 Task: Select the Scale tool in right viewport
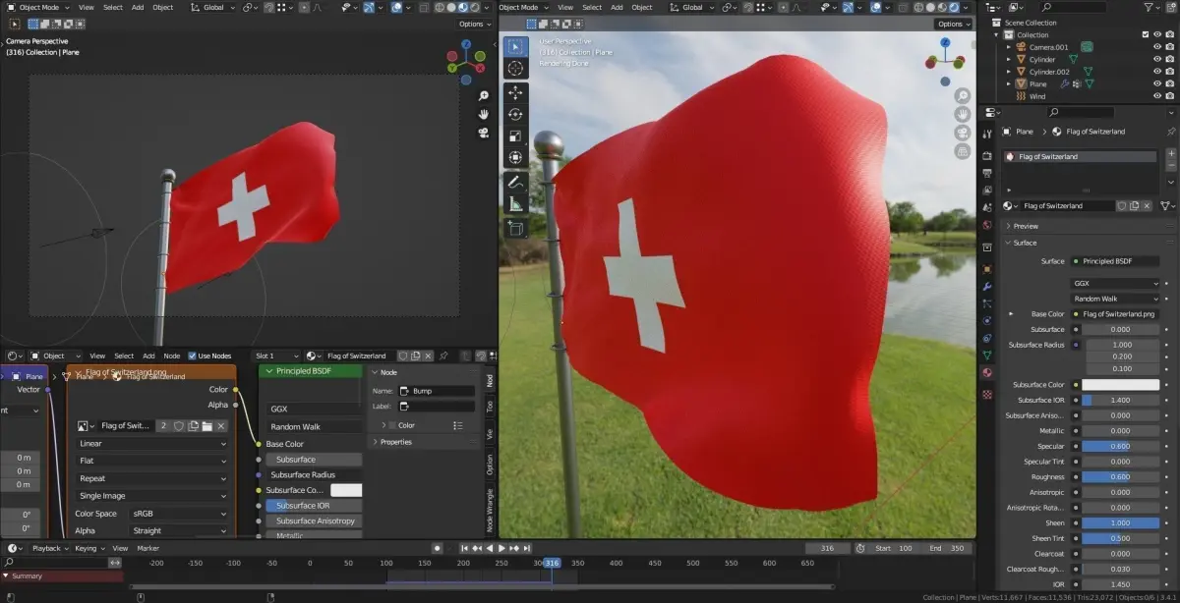tap(515, 136)
